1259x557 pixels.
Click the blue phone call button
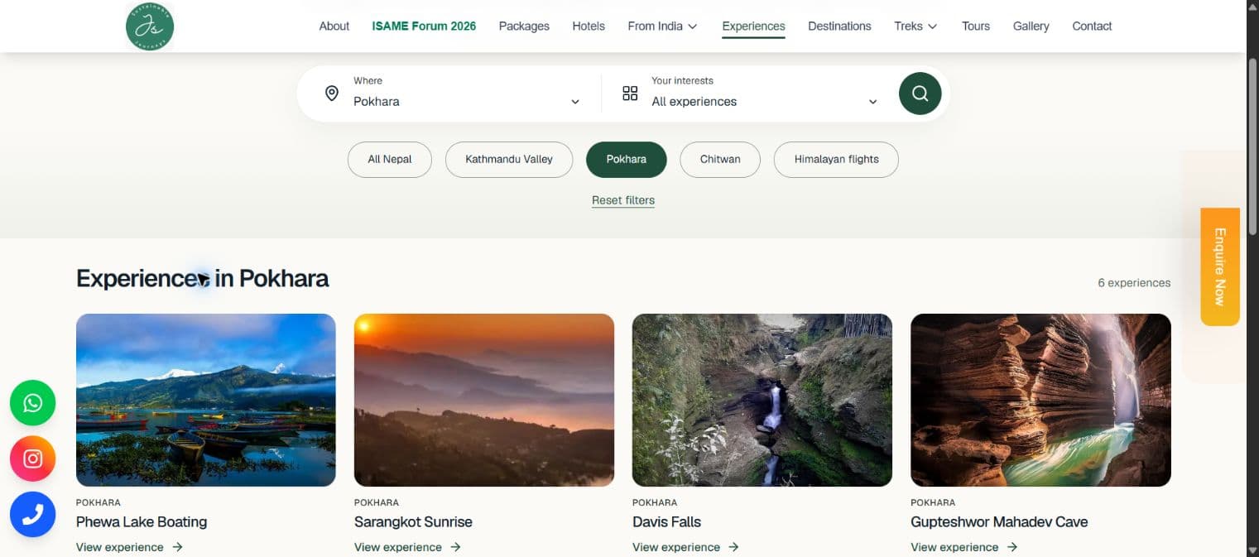tap(32, 515)
